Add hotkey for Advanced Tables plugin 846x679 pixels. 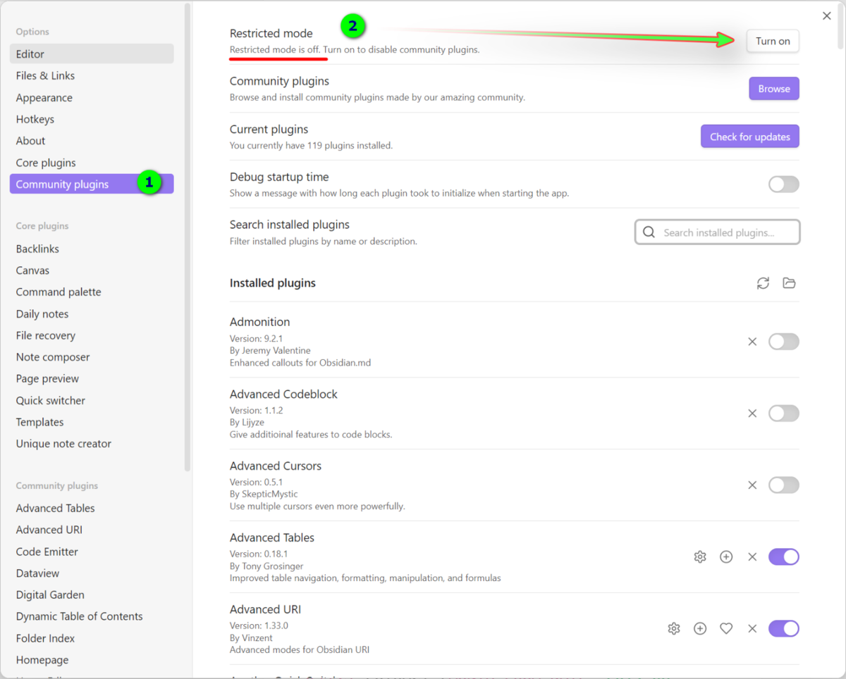tap(726, 557)
